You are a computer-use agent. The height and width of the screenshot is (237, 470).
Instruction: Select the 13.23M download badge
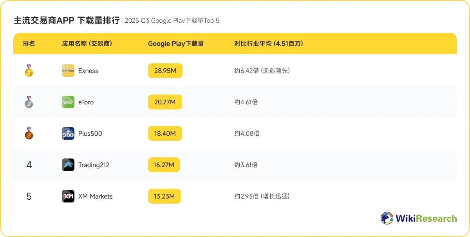coord(164,196)
